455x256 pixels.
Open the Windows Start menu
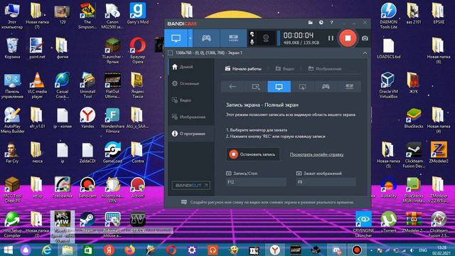[8, 250]
